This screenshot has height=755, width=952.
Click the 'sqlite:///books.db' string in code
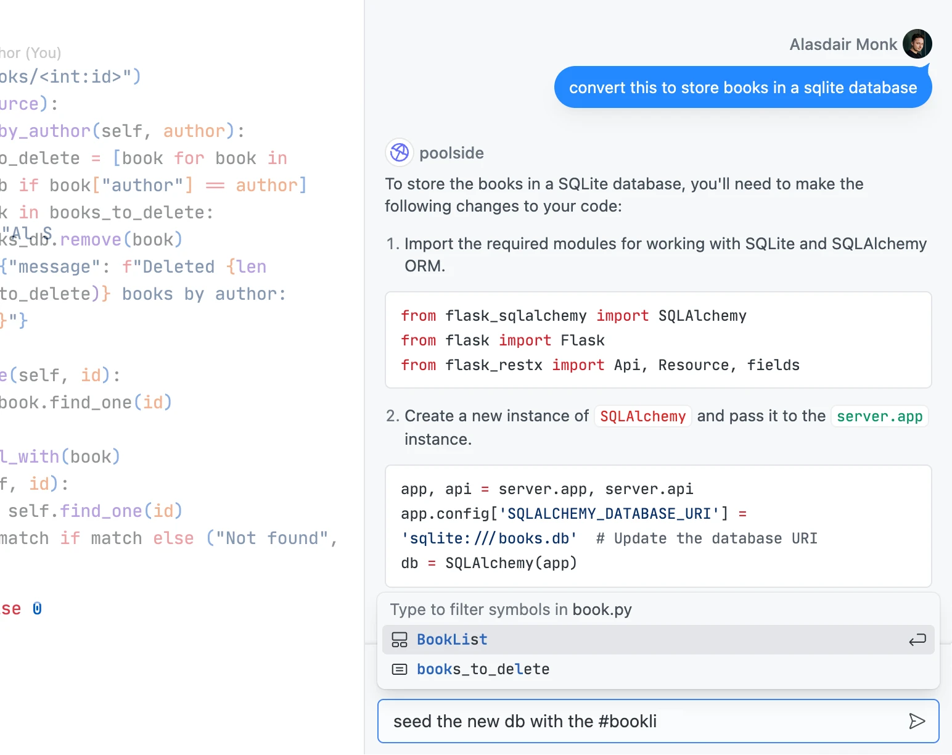(x=489, y=538)
